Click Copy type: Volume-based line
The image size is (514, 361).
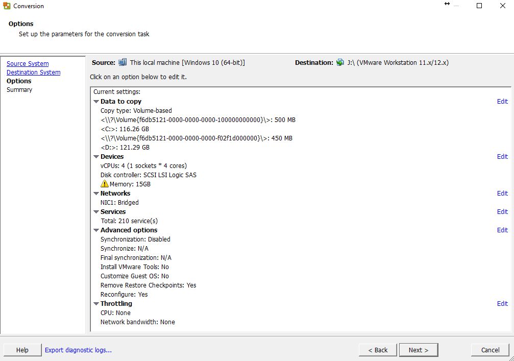[x=136, y=110]
